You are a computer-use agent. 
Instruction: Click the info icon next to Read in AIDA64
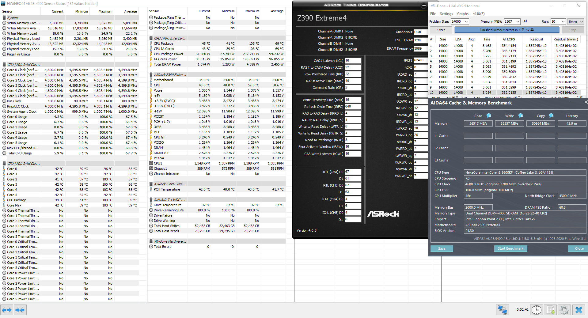489,115
